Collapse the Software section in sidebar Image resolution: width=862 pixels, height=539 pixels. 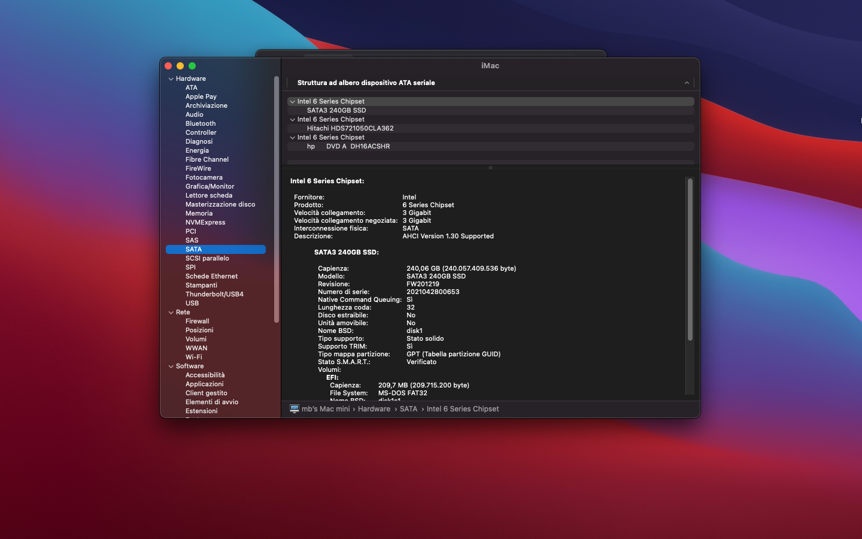[x=171, y=367]
